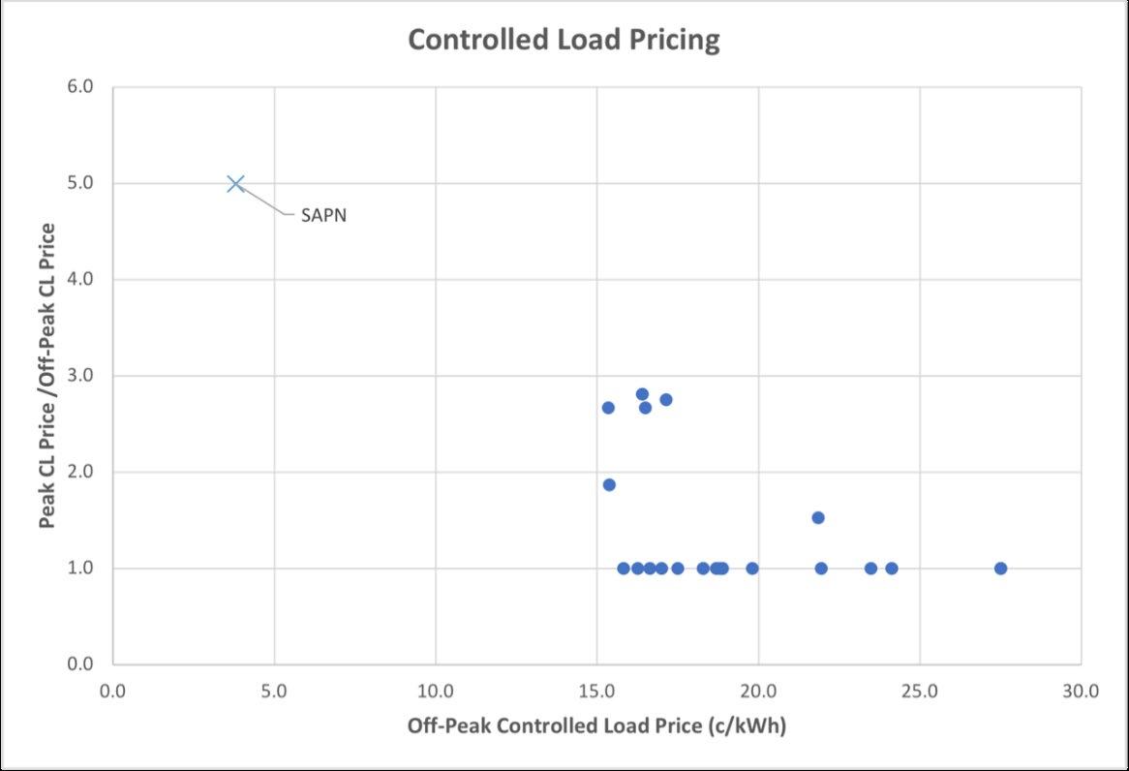Click the dot at 17.2 near ratio 2.75
Viewport: 1129px width, 771px height.
click(x=666, y=399)
